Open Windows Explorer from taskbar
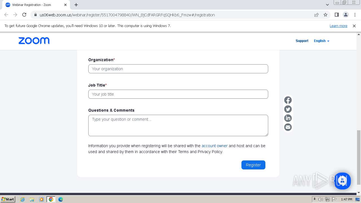The height and width of the screenshot is (203, 361). (x=32, y=199)
